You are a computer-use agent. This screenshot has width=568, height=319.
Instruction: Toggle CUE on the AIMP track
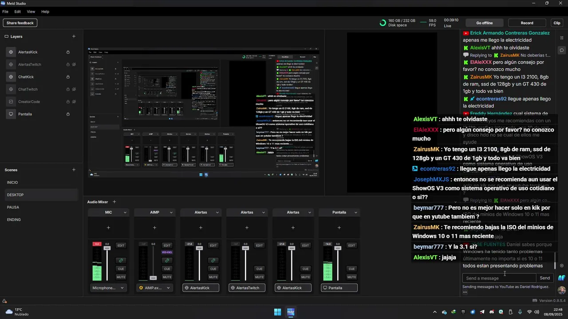[x=167, y=268]
